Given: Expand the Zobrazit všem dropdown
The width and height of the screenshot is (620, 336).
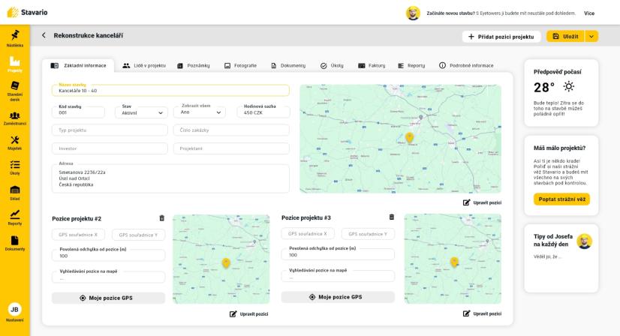Looking at the screenshot, I should click(200, 112).
